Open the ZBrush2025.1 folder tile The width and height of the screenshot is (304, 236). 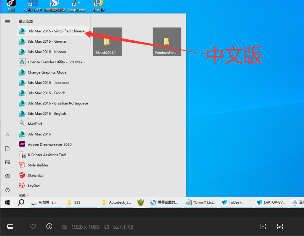107,42
